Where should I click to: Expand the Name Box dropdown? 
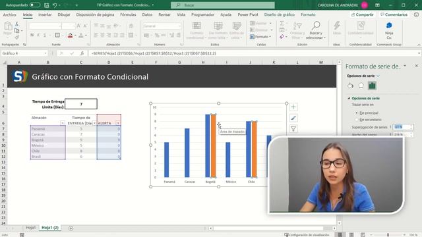45,53
